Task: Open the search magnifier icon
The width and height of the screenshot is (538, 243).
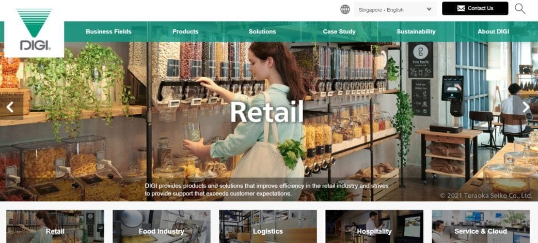Action: tap(520, 9)
